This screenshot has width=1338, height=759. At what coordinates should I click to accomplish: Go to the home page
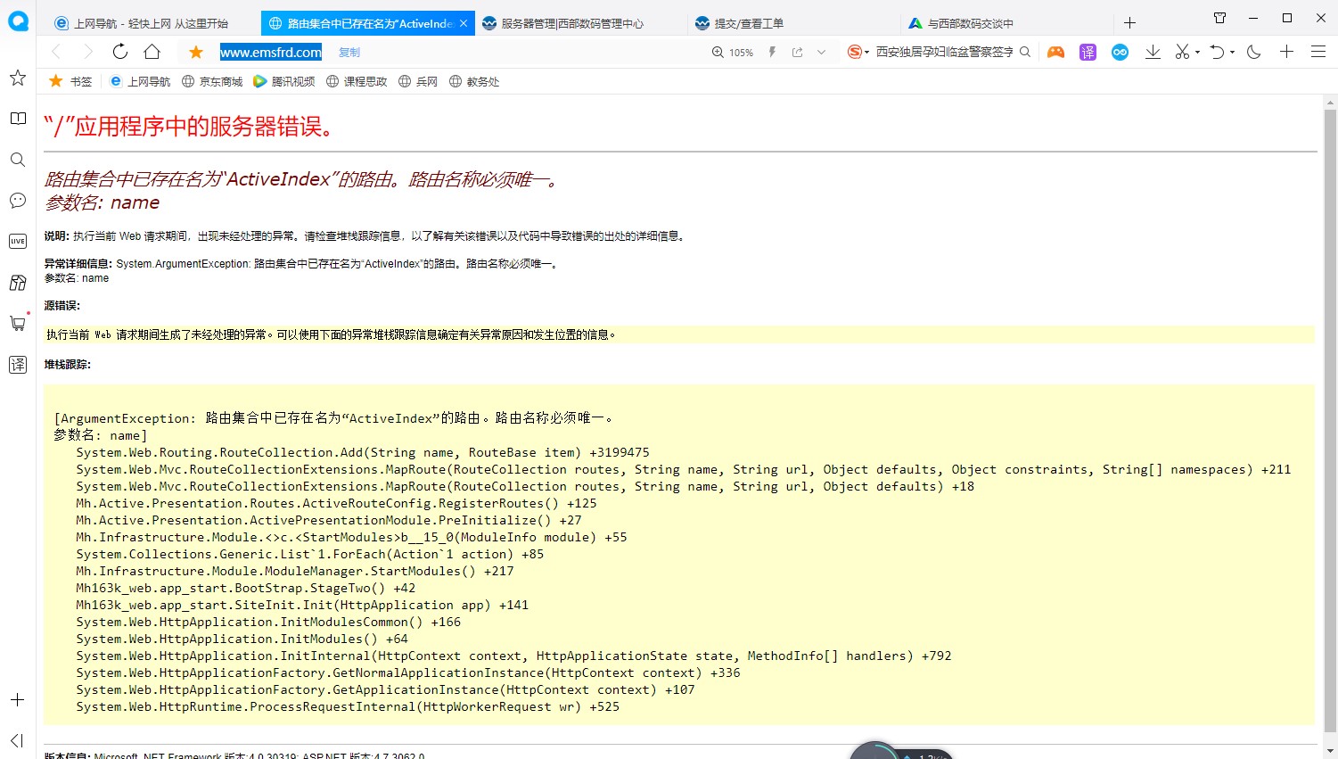[x=152, y=52]
